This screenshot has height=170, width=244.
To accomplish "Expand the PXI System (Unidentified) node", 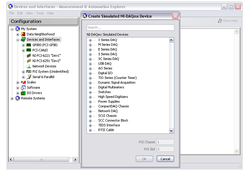I will coord(23,72).
